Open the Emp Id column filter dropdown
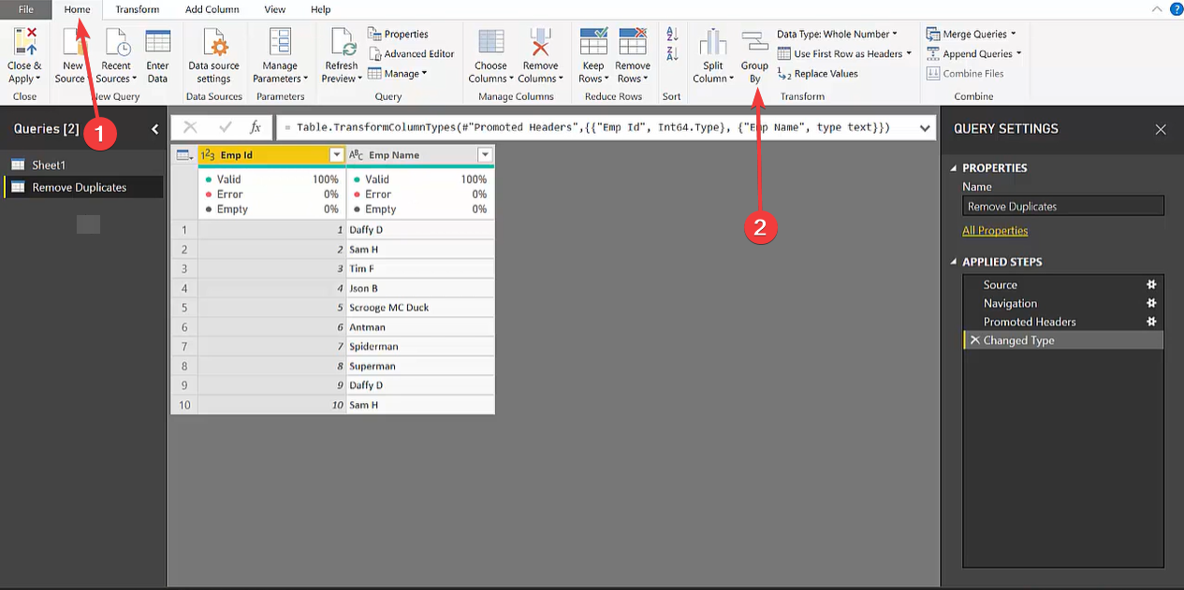The image size is (1184, 590). tap(336, 155)
